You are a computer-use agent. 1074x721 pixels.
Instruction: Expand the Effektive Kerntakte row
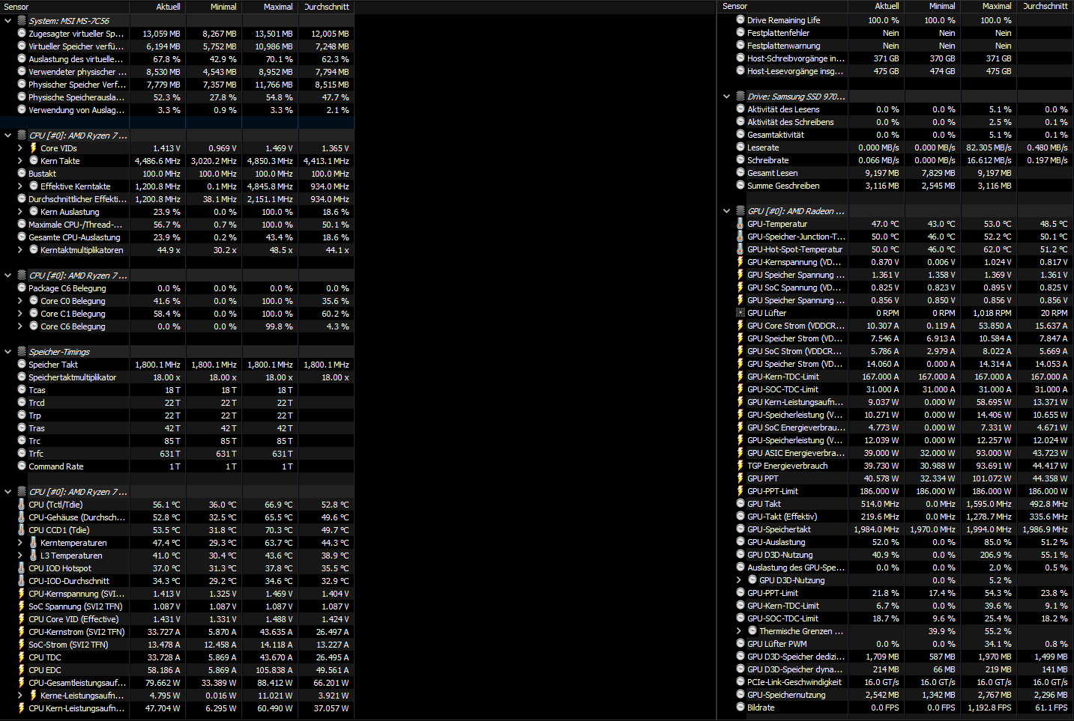tap(20, 186)
